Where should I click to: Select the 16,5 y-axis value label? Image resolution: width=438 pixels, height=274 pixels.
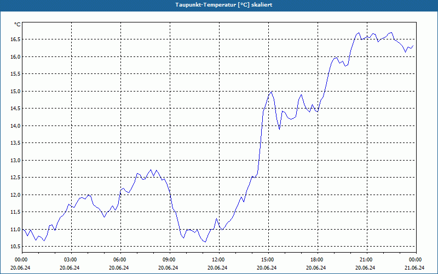tap(15, 39)
